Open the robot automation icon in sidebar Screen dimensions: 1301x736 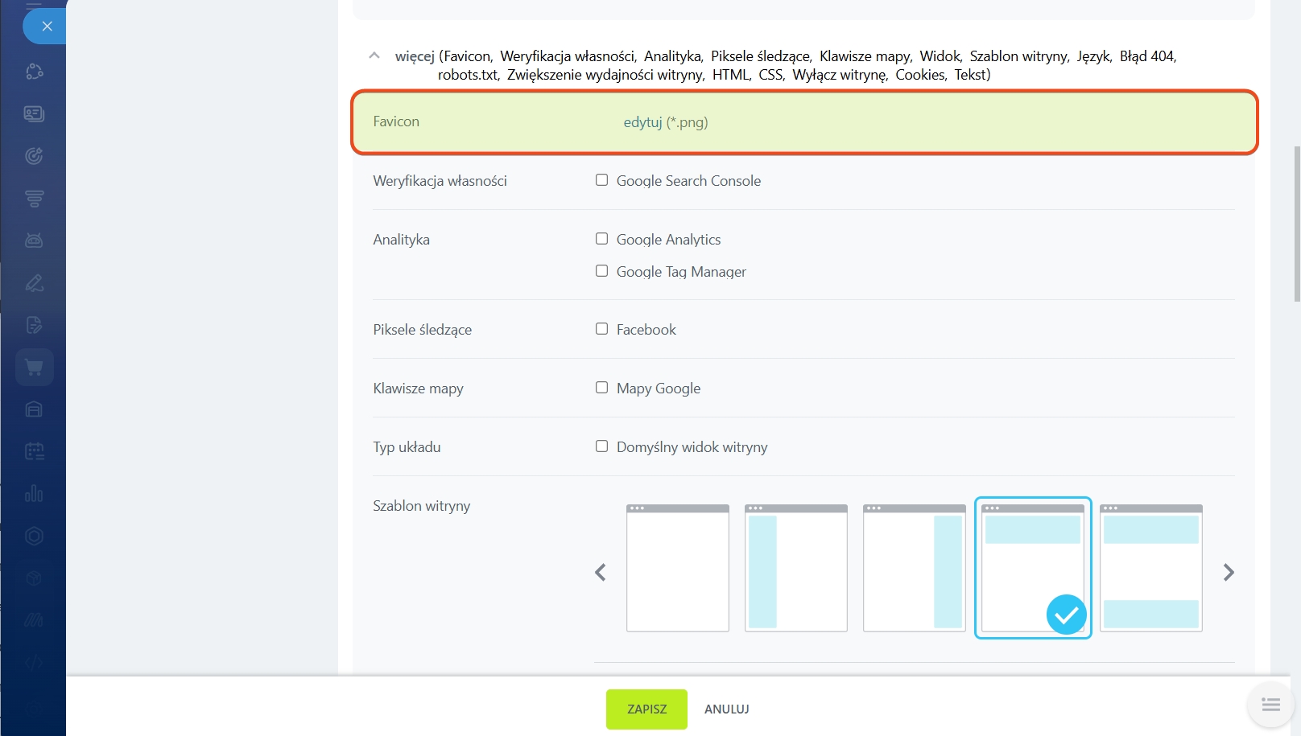tap(34, 241)
